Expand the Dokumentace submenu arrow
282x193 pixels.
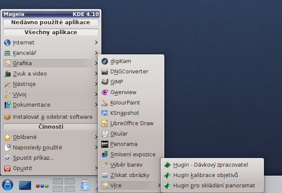click(x=96, y=105)
